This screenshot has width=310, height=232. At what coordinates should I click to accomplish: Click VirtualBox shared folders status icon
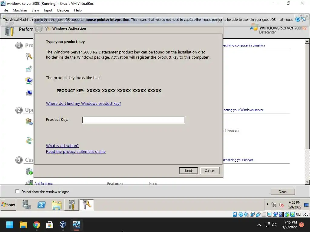[x=264, y=214]
